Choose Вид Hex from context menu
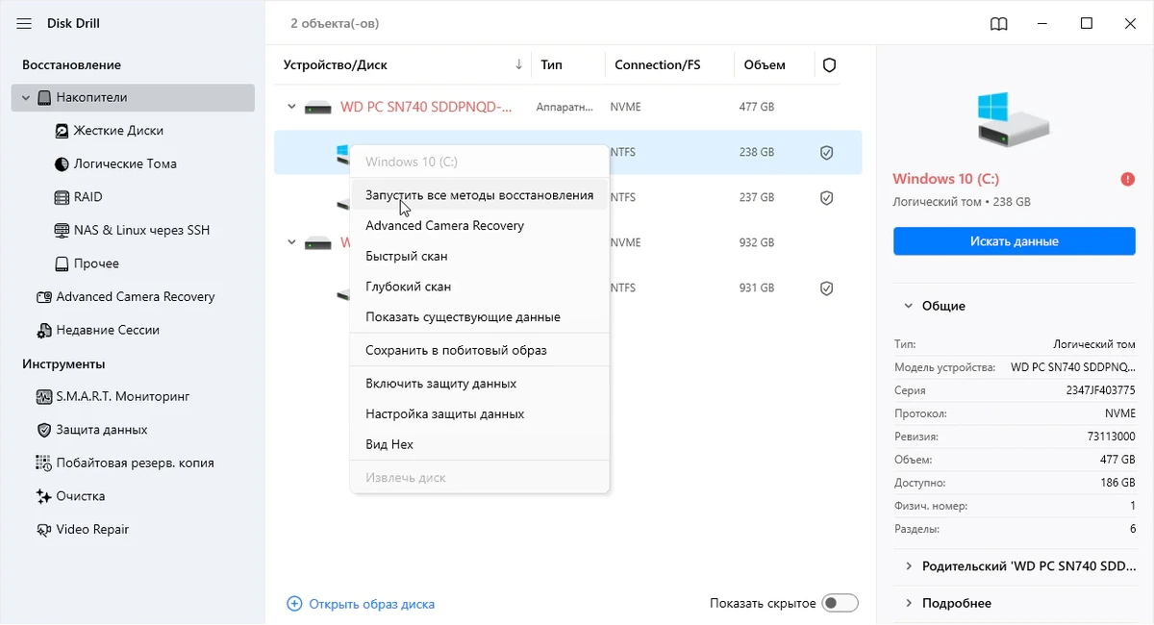The height and width of the screenshot is (625, 1154). (x=480, y=444)
